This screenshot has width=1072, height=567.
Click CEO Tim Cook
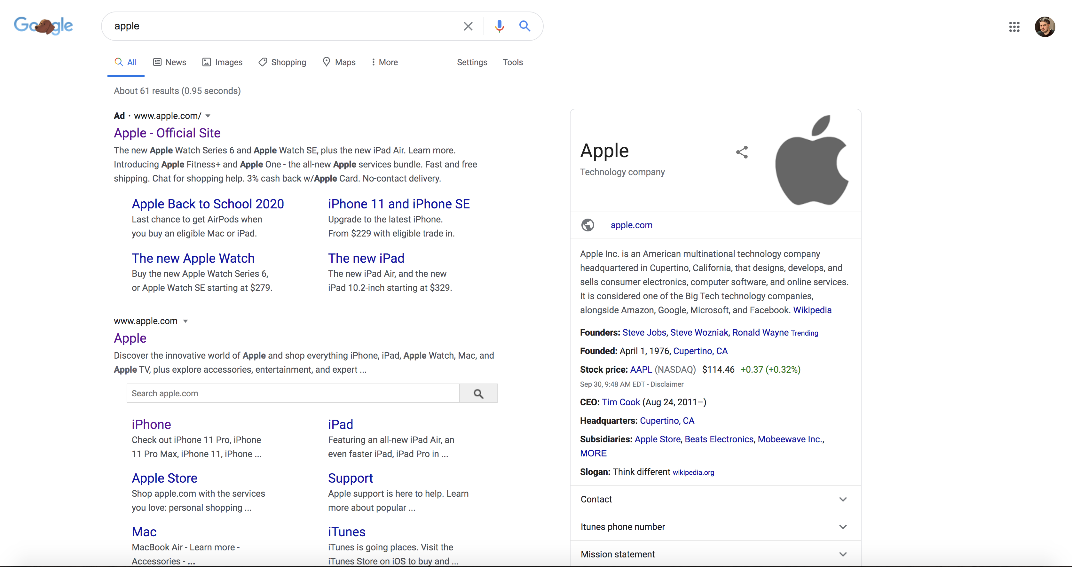click(x=620, y=402)
